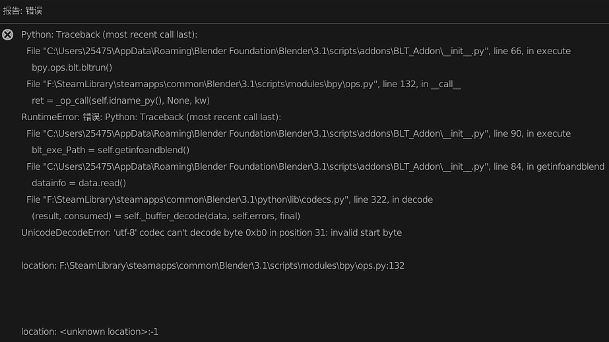Click the 'UnicodeDecodeError' utf-8 codec message
The image size is (609, 342).
point(211,233)
